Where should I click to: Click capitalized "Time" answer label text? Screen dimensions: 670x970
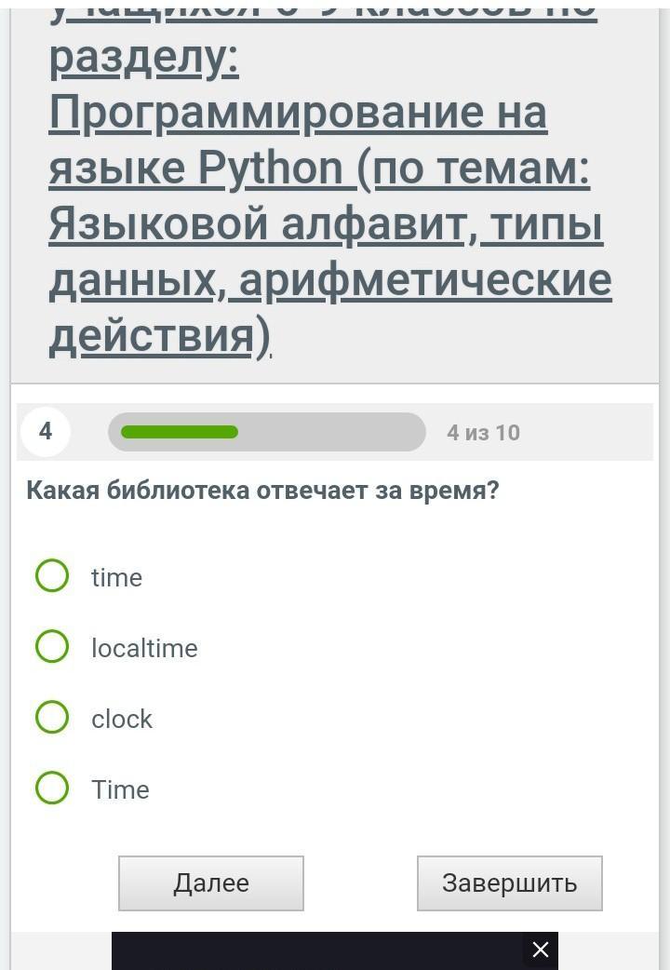coord(120,789)
